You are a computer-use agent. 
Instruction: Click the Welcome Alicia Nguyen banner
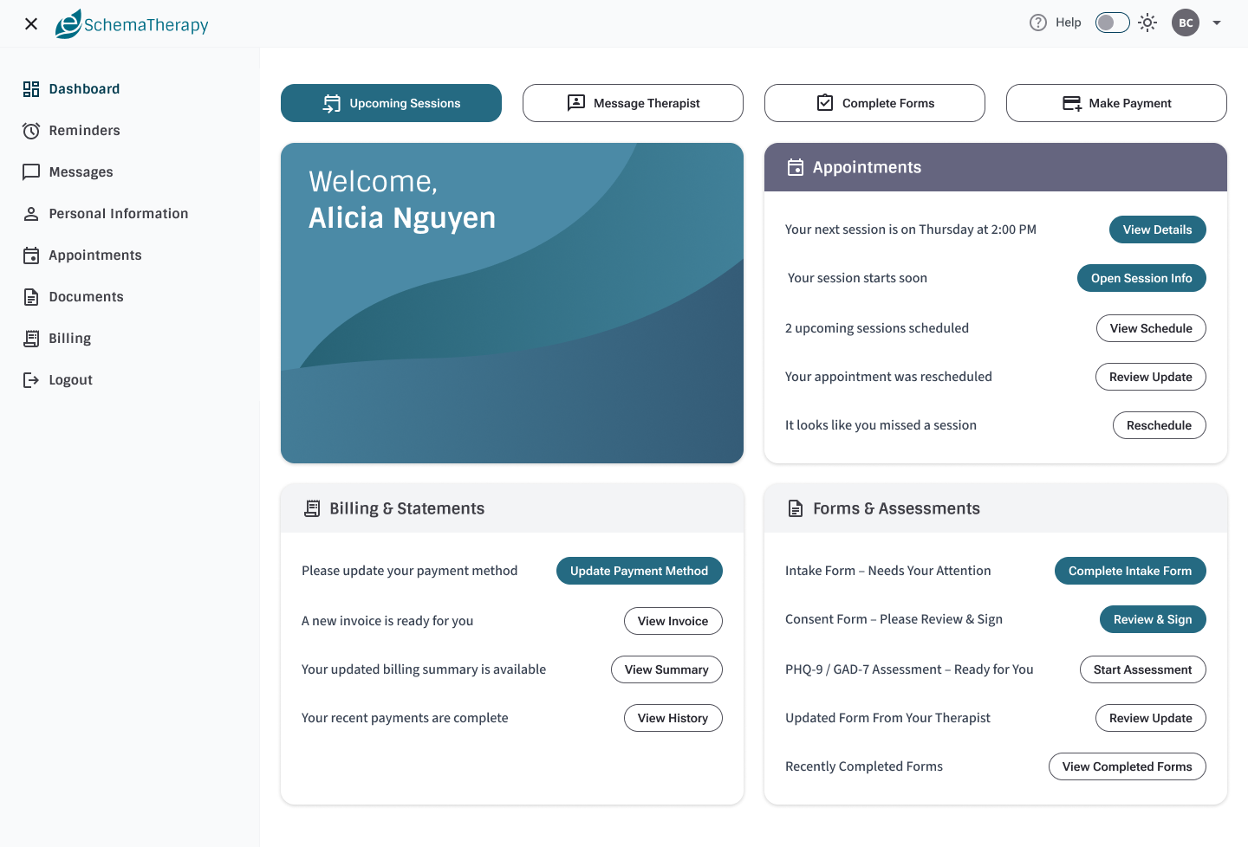pyautogui.click(x=512, y=303)
